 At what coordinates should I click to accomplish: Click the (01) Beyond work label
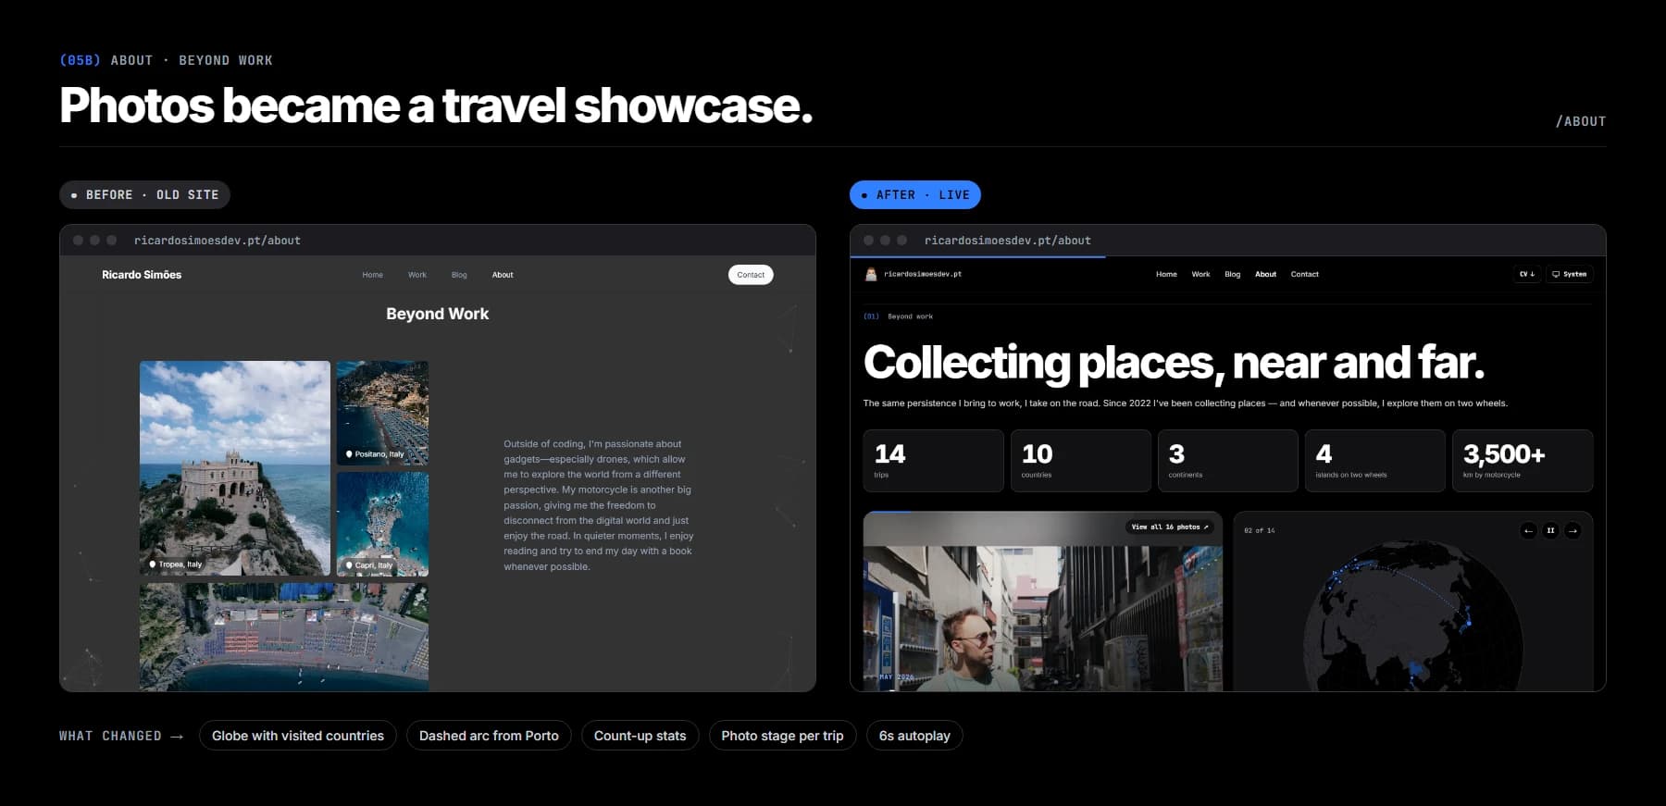point(898,316)
